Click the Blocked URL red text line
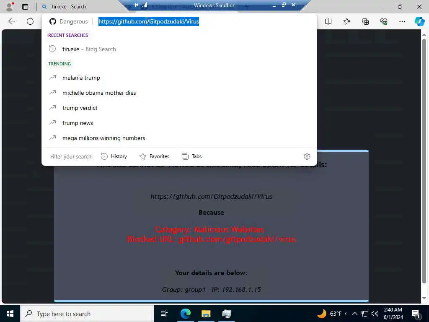 point(212,239)
